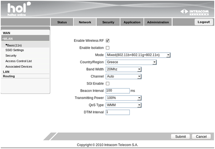Click the Intracom Telecom logo
The width and height of the screenshot is (215, 149).
[x=195, y=12]
